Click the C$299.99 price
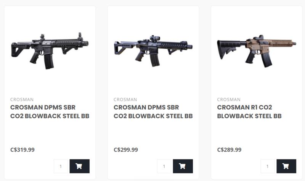The height and width of the screenshot is (181, 305). click(x=126, y=150)
